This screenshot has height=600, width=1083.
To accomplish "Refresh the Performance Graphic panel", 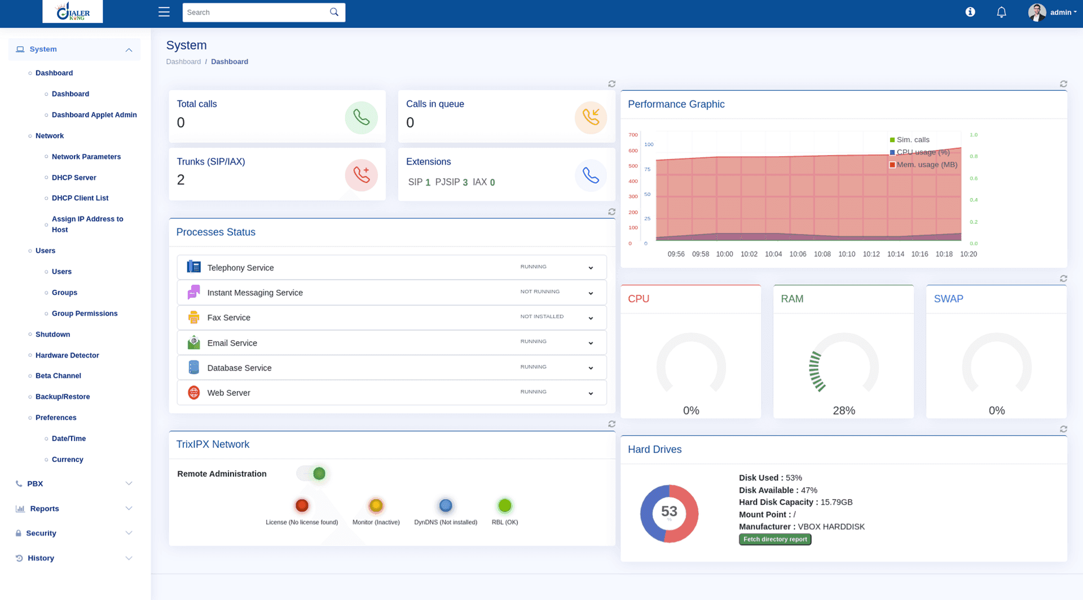I will click(x=1063, y=83).
